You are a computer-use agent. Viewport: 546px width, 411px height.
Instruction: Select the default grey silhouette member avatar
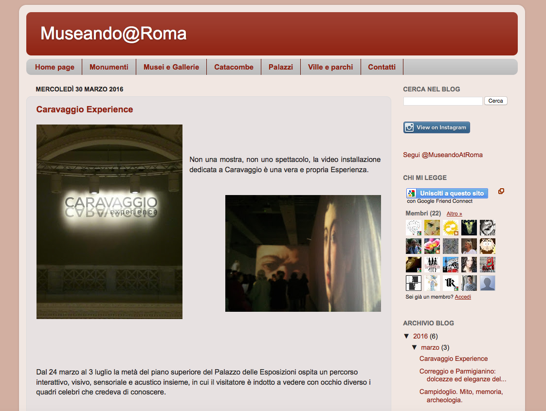tap(487, 283)
